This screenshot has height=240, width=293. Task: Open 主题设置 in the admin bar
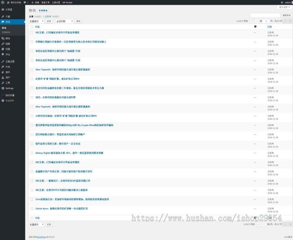pyautogui.click(x=56, y=2)
